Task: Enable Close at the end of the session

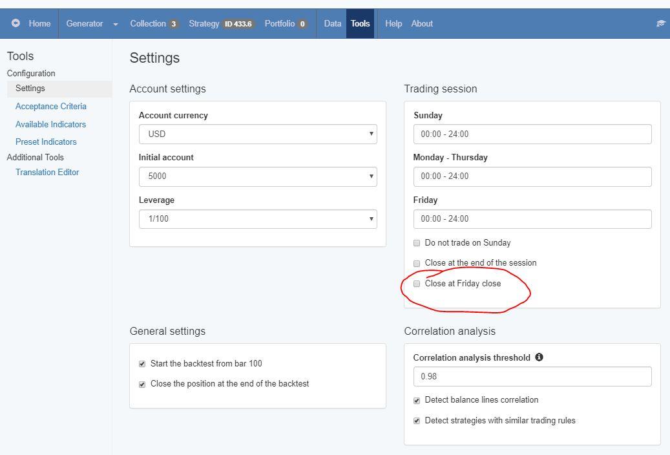Action: point(417,263)
